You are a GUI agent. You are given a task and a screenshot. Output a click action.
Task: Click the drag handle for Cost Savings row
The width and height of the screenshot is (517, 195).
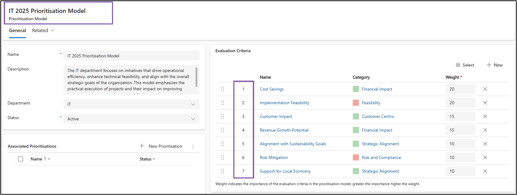tap(222, 89)
